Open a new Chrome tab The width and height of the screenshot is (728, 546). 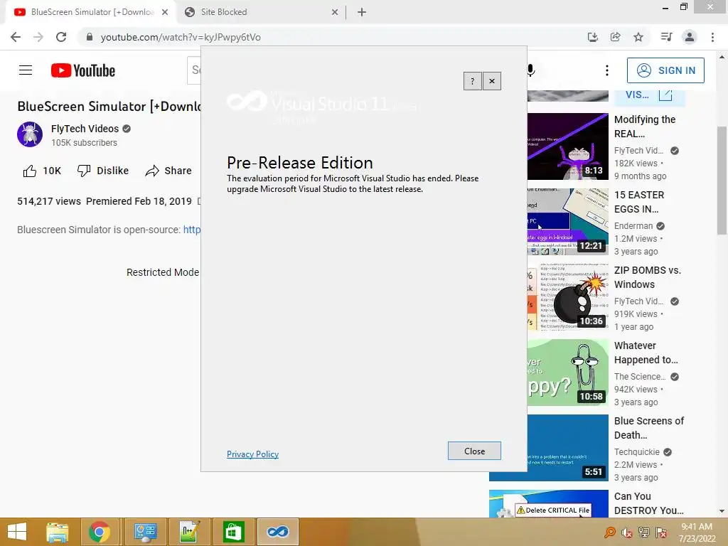point(362,12)
